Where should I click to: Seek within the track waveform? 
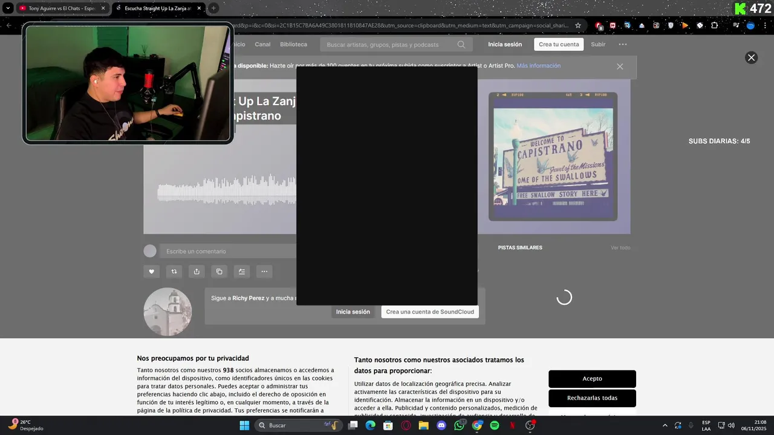227,190
